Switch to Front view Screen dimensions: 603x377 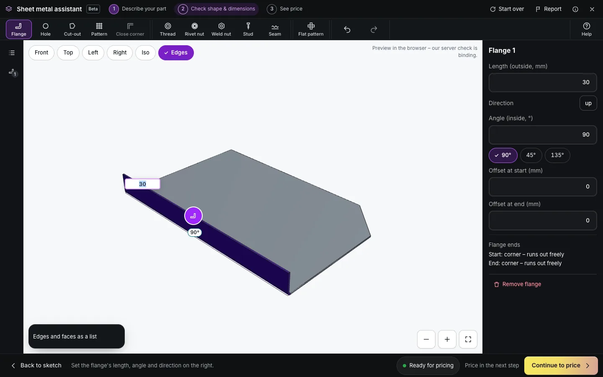41,53
